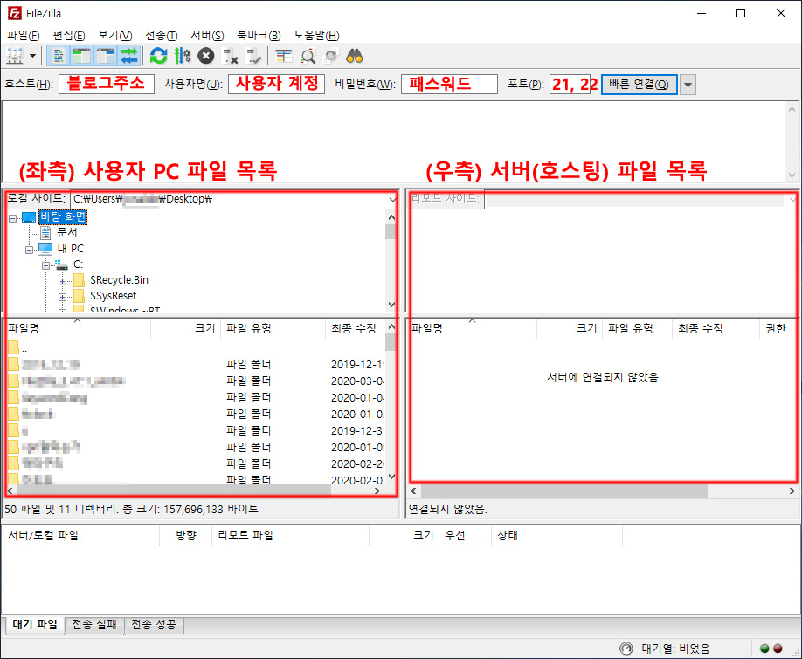Click the 비밀번호(W) input field
This screenshot has width=802, height=659.
coord(449,85)
